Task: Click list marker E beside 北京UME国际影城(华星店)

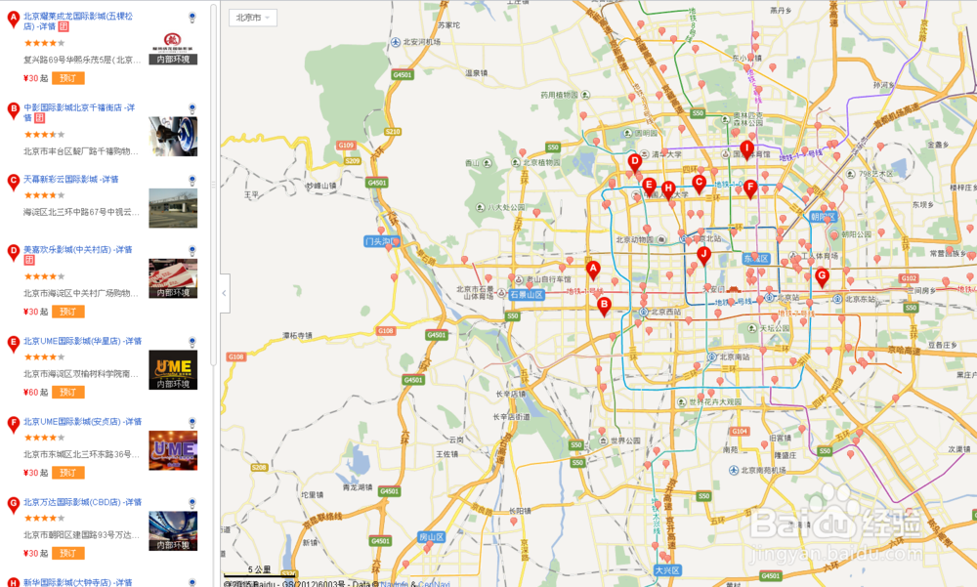Action: (x=13, y=344)
